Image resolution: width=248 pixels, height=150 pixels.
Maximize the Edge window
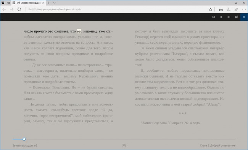pos(236,3)
